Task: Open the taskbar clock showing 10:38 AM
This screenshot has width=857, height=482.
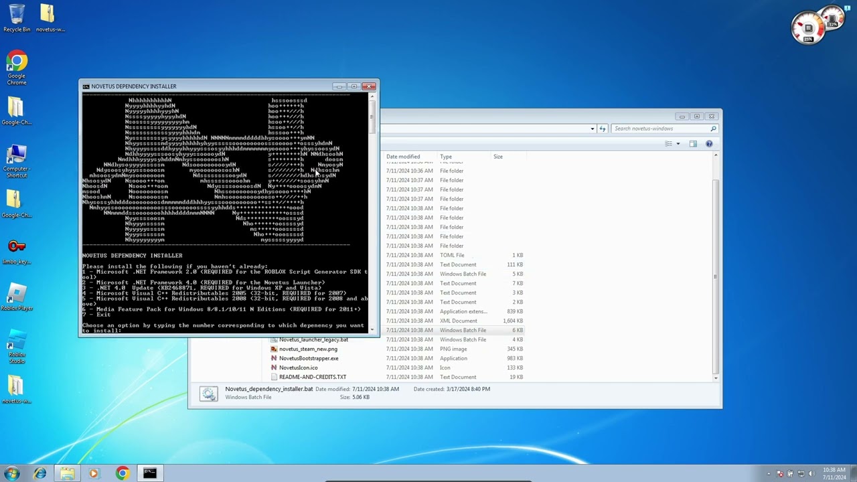Action: (834, 473)
